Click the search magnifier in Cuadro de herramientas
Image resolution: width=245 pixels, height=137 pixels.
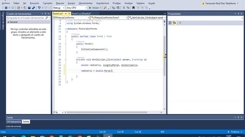point(47,18)
